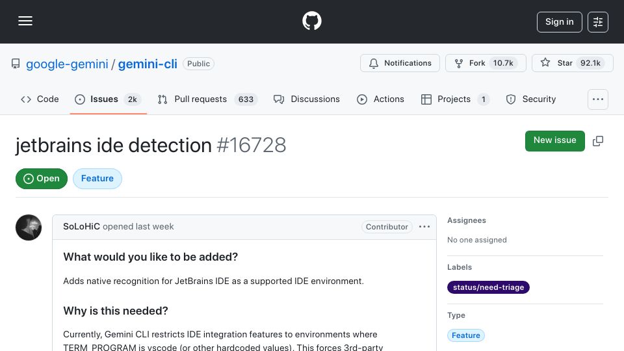Viewport: 624px width, 351px height.
Task: Open the Discussions tab
Action: click(x=306, y=99)
